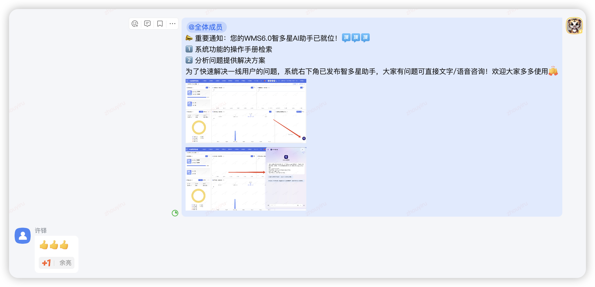The width and height of the screenshot is (595, 287).
Task: Open 许铎's blue profile avatar
Action: [23, 236]
